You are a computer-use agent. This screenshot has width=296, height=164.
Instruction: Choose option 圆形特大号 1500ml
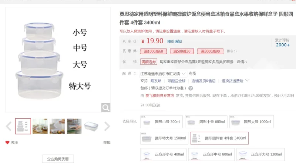(x=164, y=138)
